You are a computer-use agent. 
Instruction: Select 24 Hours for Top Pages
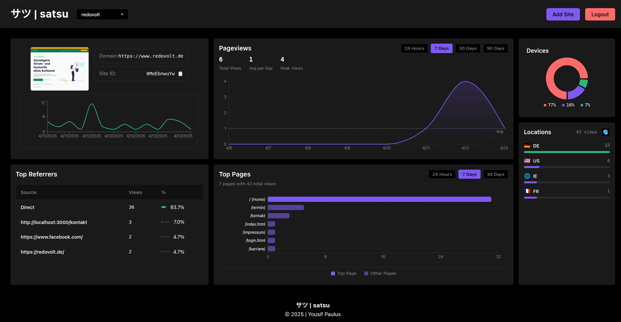[442, 174]
